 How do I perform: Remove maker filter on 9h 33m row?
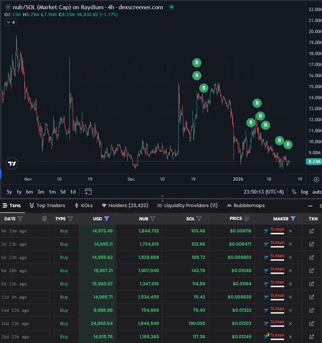click(x=290, y=231)
